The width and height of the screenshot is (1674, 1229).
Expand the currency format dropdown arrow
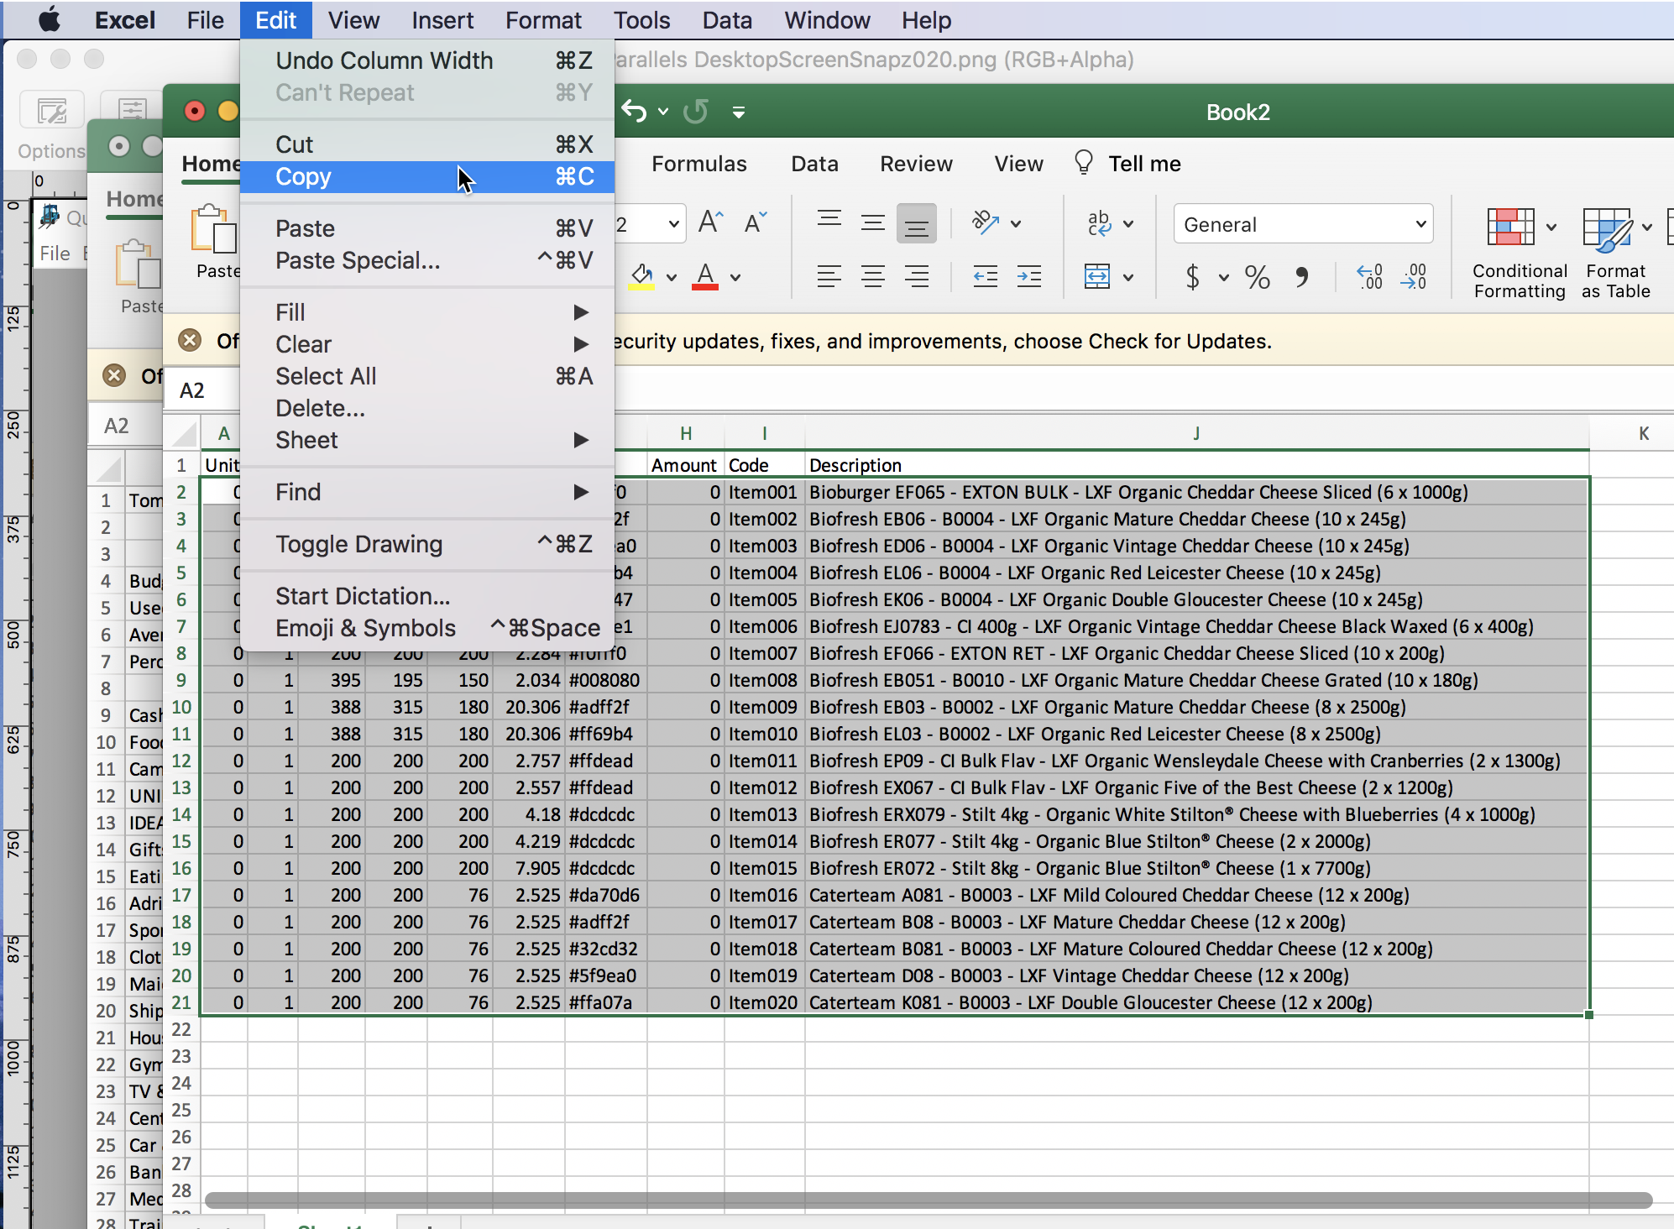[x=1224, y=277]
